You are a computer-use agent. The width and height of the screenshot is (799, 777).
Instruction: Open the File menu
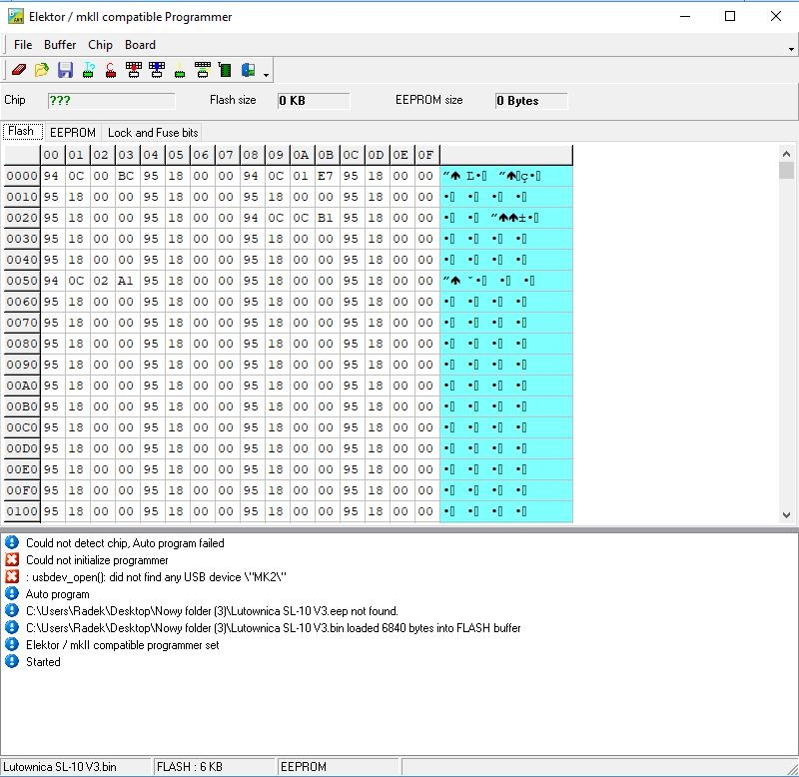tap(23, 45)
